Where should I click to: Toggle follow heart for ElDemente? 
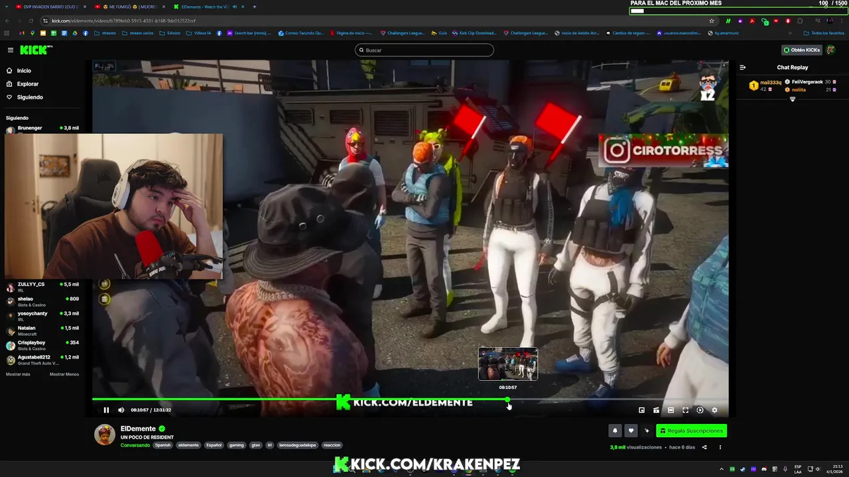[631, 431]
